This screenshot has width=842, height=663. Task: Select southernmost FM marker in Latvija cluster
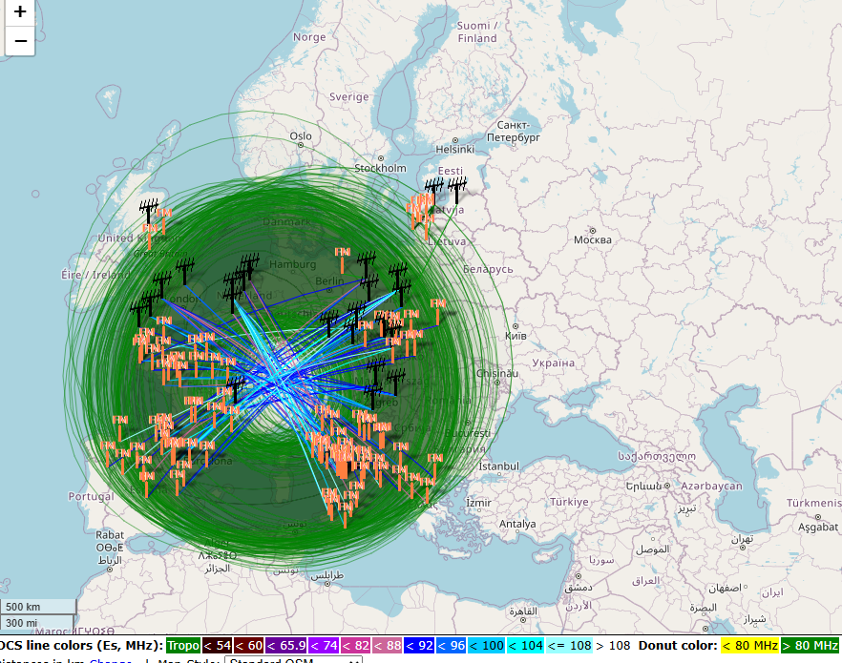click(427, 227)
